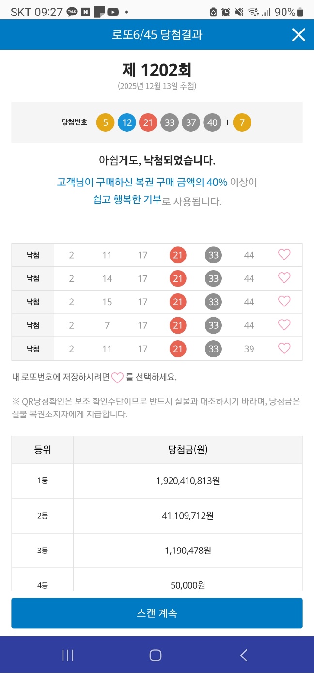Image resolution: width=314 pixels, height=673 pixels.
Task: Favorite the row ending in 39
Action: pos(284,349)
